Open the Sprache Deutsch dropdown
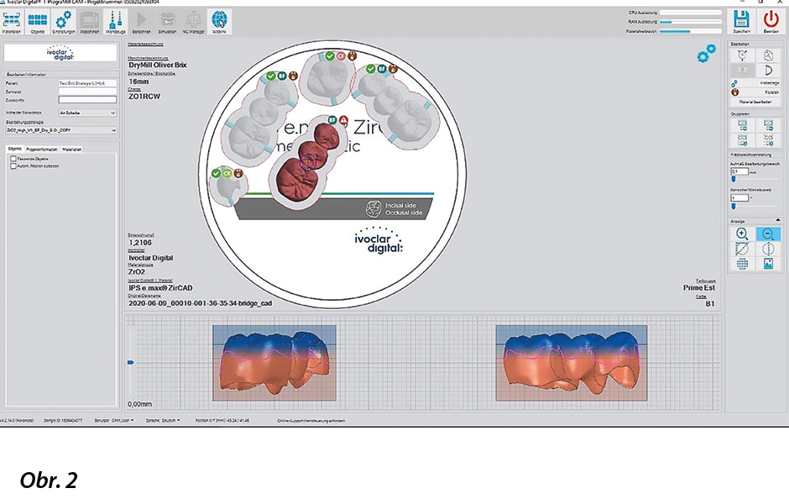789x504 pixels. pyautogui.click(x=163, y=420)
